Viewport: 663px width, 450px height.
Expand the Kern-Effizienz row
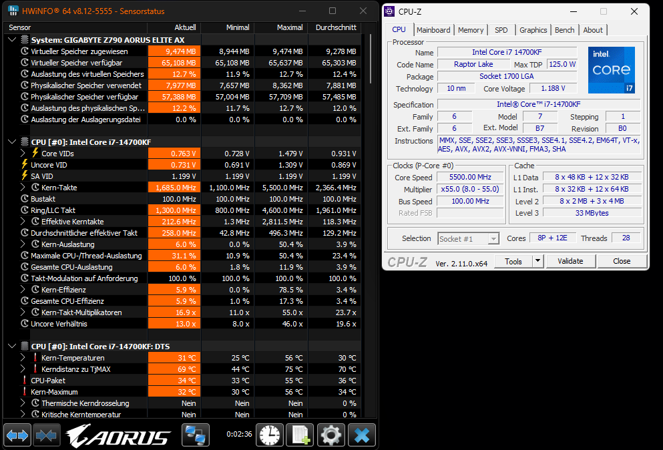23,289
